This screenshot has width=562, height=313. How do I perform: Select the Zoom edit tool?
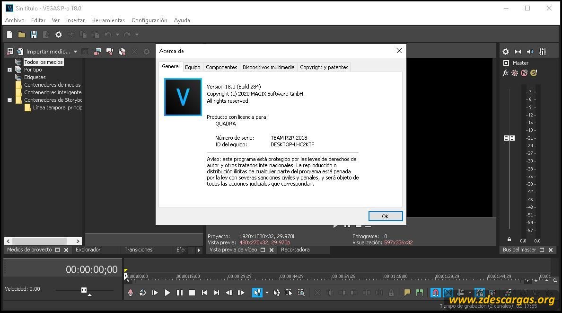click(301, 293)
